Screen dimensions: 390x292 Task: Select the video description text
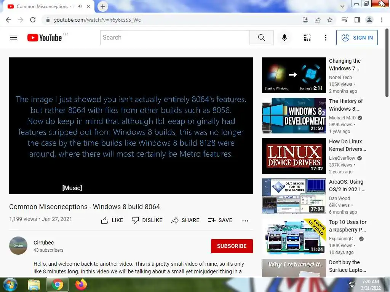point(139,268)
